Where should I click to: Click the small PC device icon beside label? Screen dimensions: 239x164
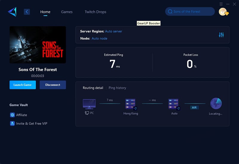click(87, 113)
